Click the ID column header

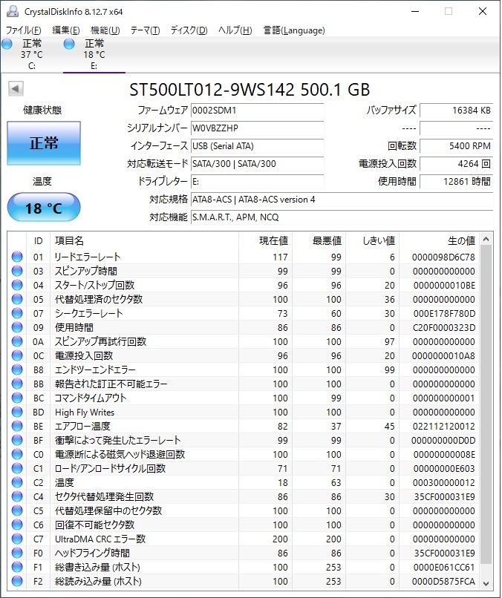(38, 240)
